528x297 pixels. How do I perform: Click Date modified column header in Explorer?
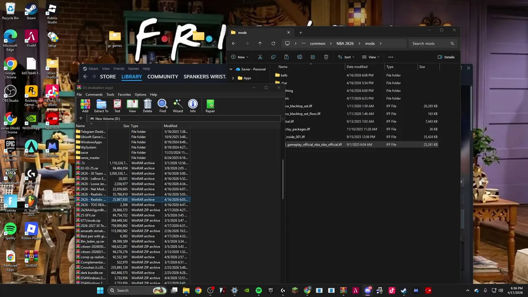click(x=365, y=67)
